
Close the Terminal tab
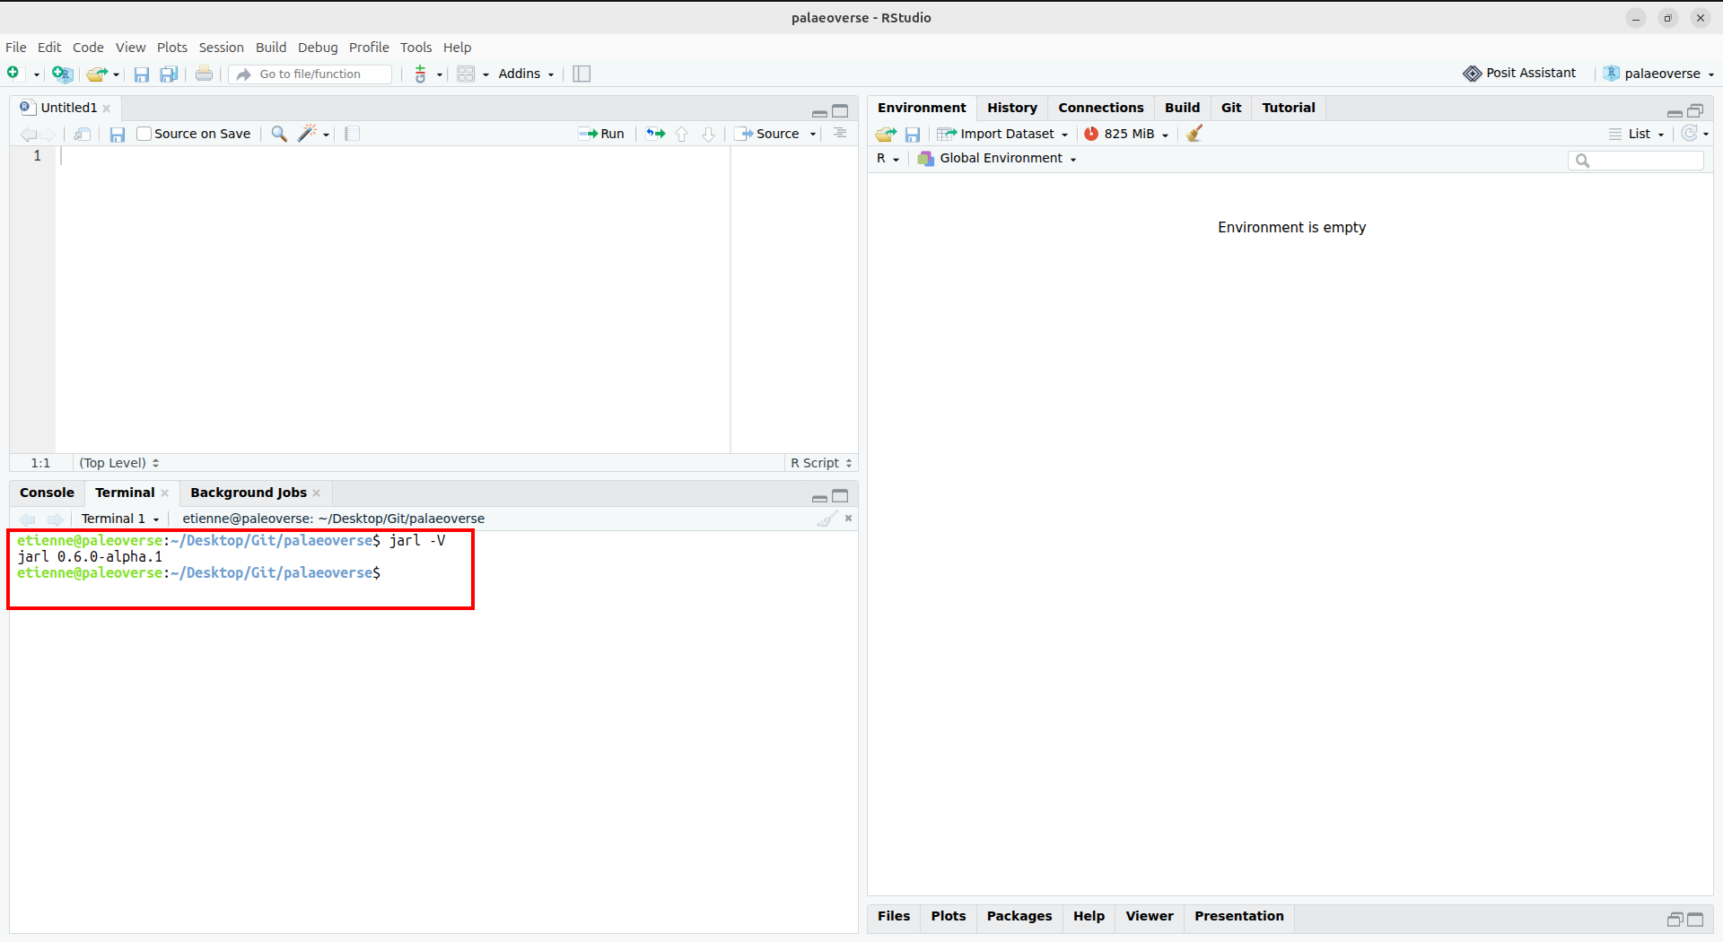click(165, 493)
